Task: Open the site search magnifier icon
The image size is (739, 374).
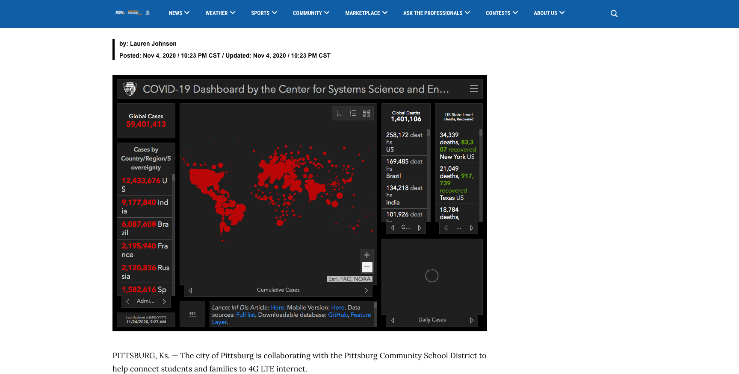Action: click(614, 14)
